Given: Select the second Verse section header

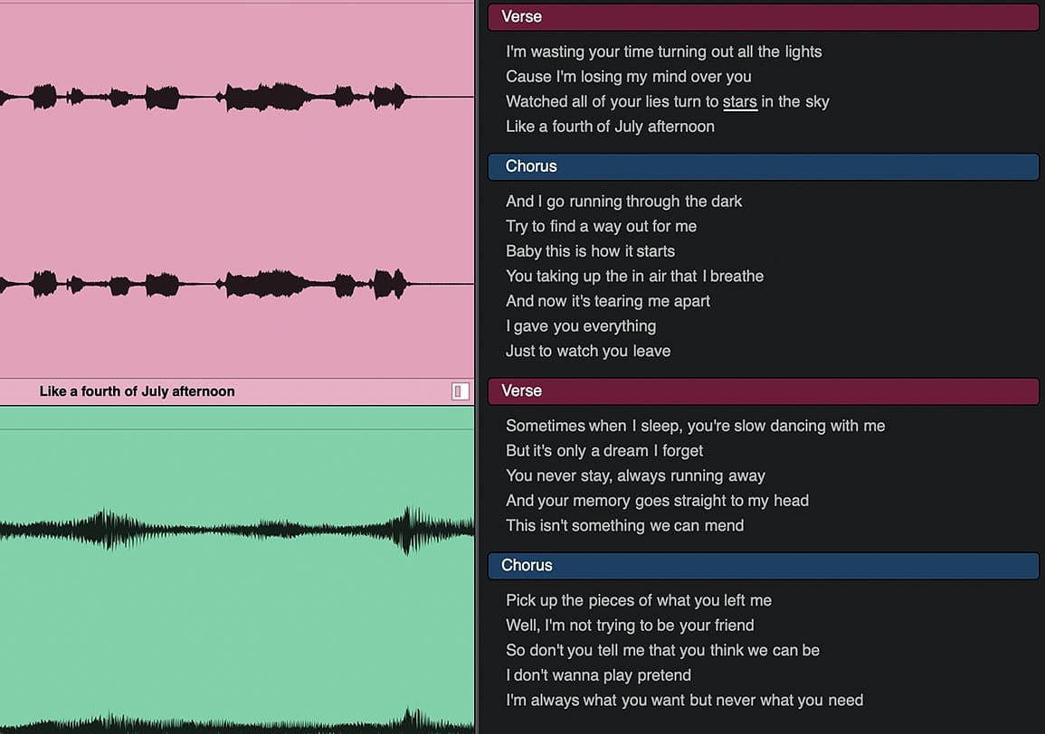Looking at the screenshot, I should (763, 391).
